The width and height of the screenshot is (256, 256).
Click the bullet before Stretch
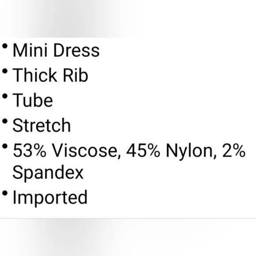point(5,121)
